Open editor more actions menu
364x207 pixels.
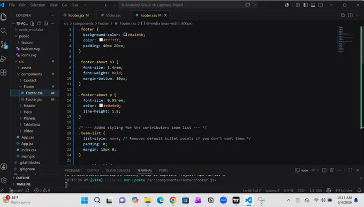click(x=358, y=15)
